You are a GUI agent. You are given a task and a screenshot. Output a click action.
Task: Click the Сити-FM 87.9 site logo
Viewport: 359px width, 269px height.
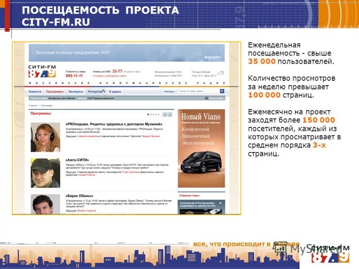(42, 71)
